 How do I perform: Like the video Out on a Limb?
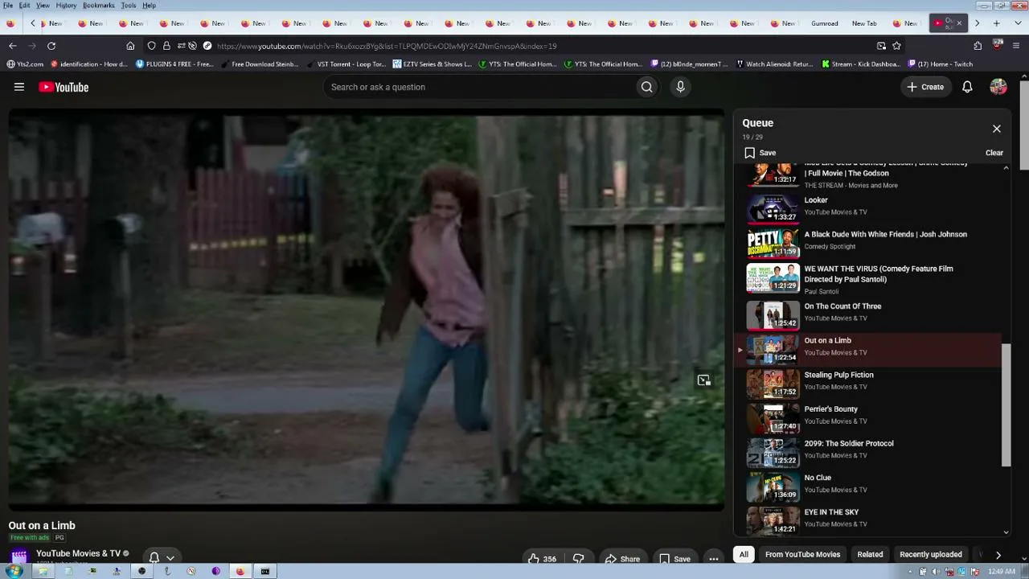[542, 559]
